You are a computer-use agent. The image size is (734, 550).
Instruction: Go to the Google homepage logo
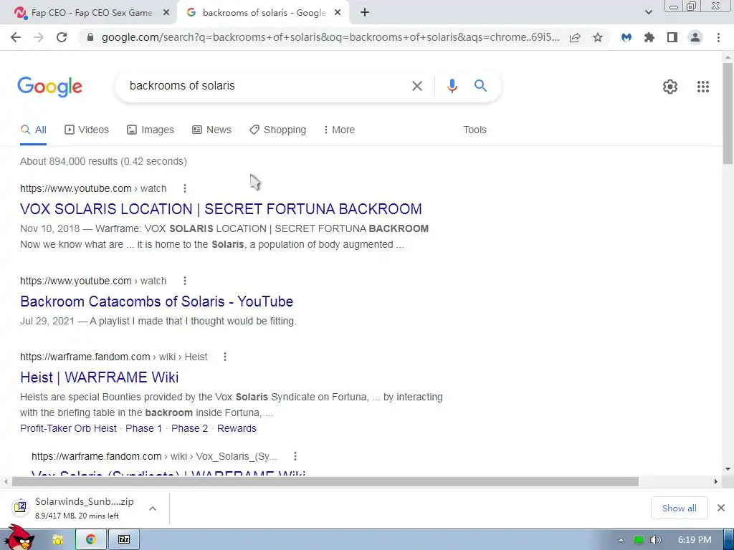coord(50,87)
